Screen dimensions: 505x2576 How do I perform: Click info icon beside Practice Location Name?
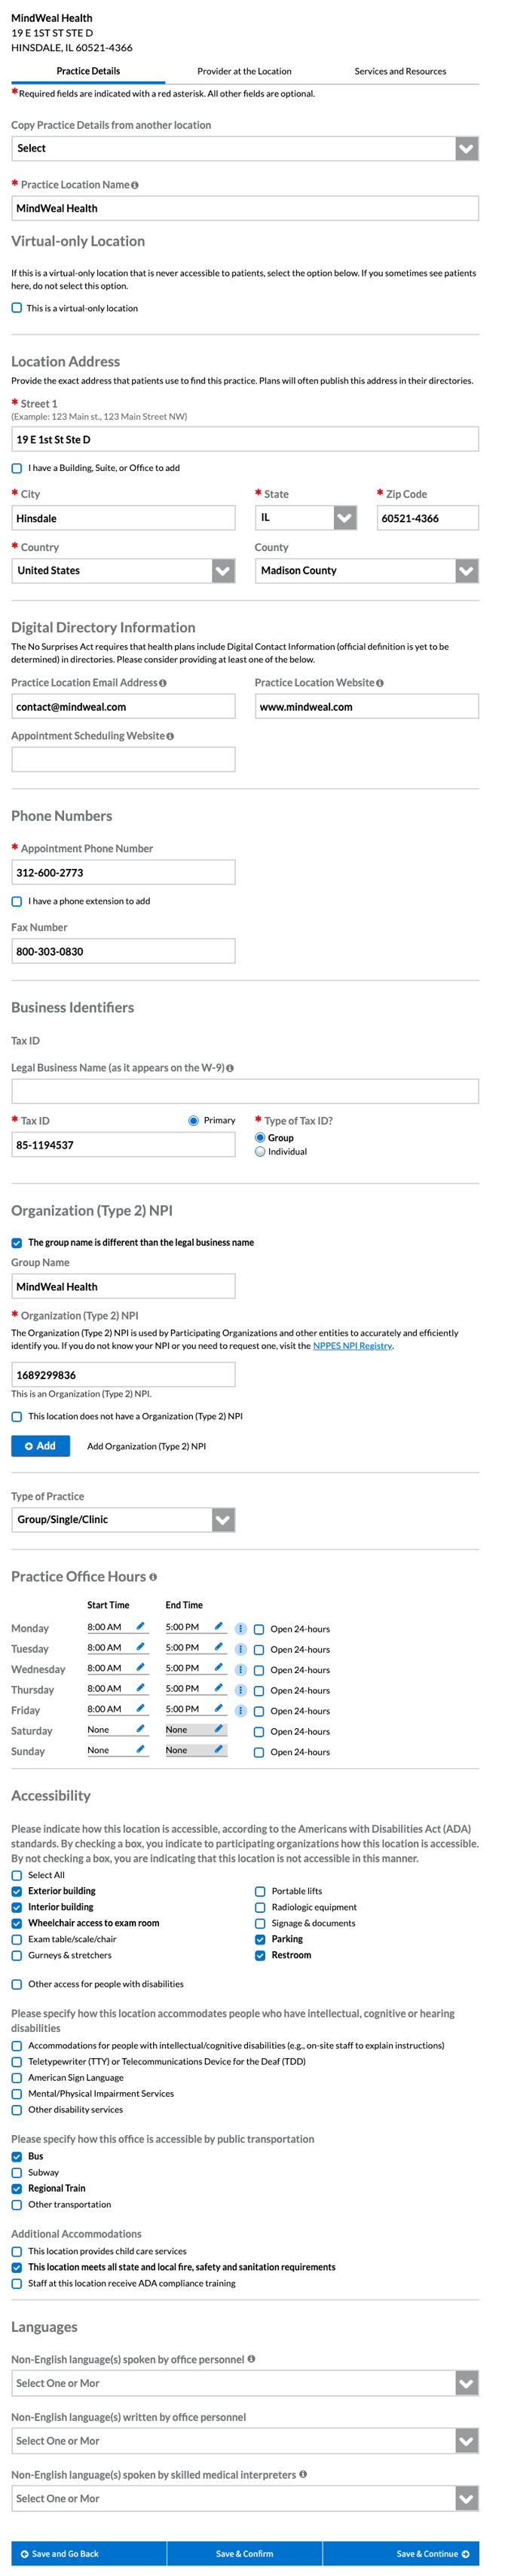(x=135, y=185)
